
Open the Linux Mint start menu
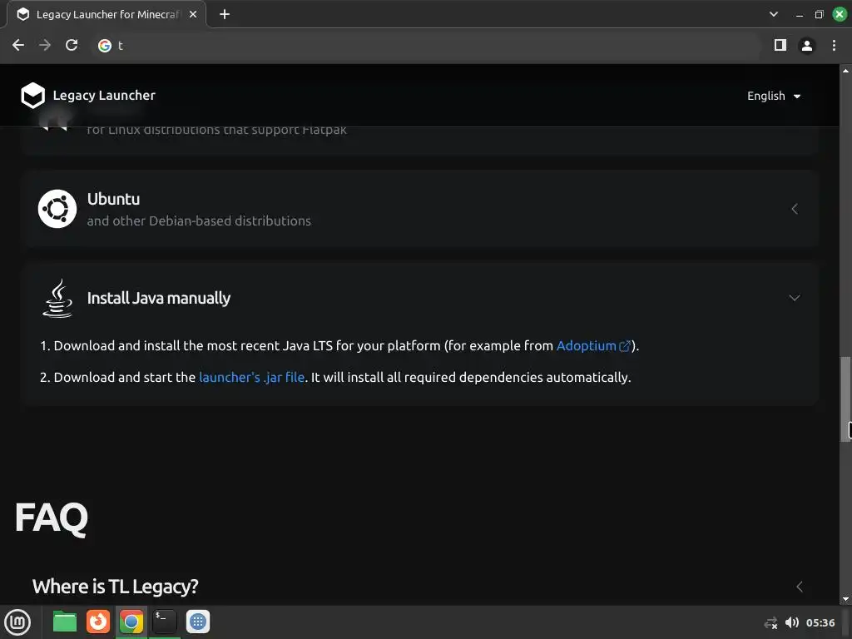[x=17, y=622]
